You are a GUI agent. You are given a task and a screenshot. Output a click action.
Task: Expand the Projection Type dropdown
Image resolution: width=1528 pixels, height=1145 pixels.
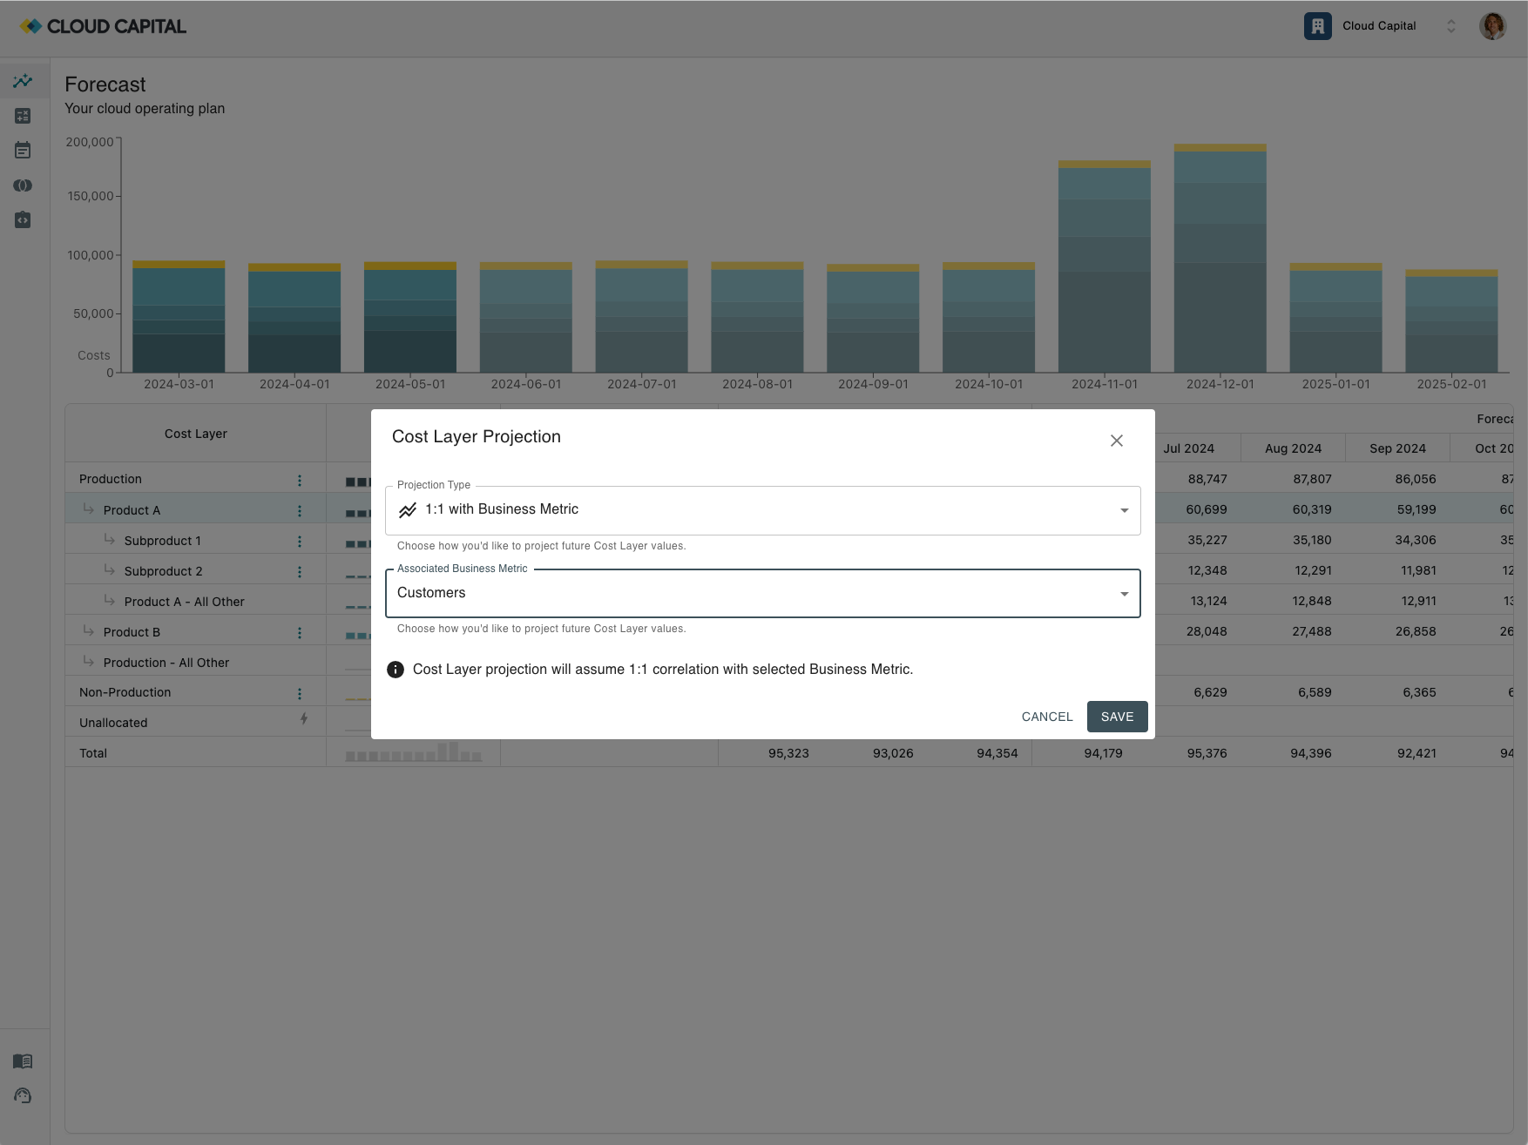(x=1124, y=509)
